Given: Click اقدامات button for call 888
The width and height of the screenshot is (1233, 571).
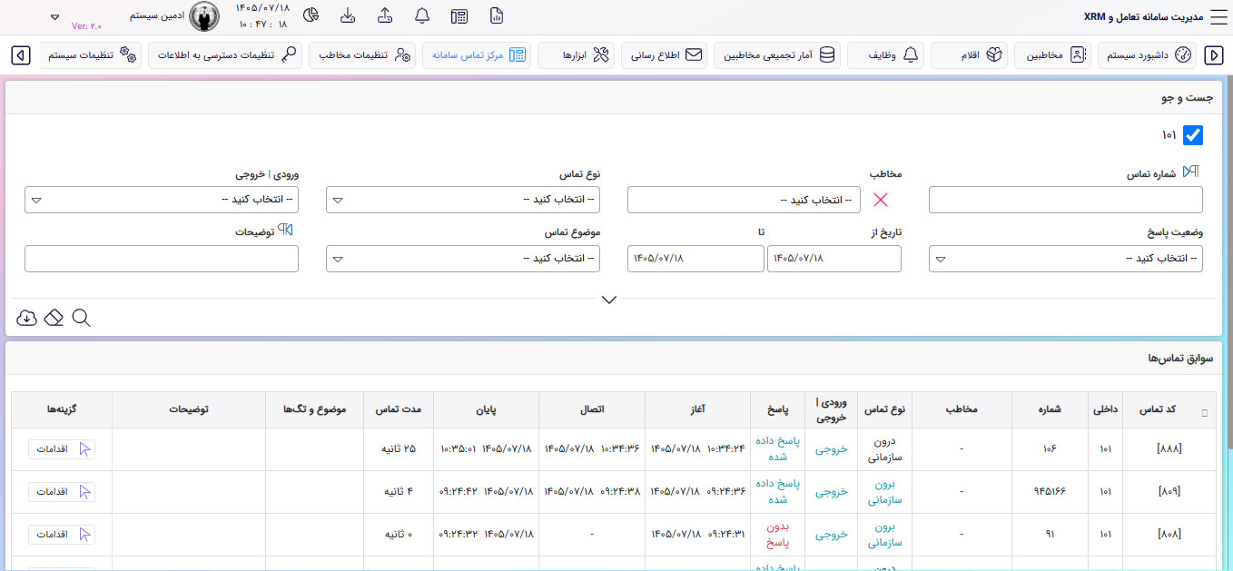Looking at the screenshot, I should (x=62, y=448).
